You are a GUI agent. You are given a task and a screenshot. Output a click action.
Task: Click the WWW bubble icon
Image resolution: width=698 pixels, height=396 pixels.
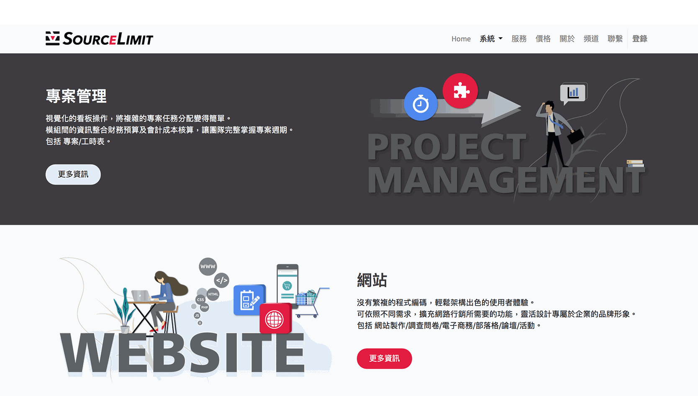tap(208, 267)
